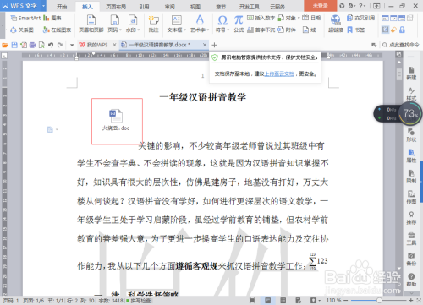Viewport: 423px width, 305px height.
Task: Apply drop cap (首字下沉)
Action: coord(261,30)
